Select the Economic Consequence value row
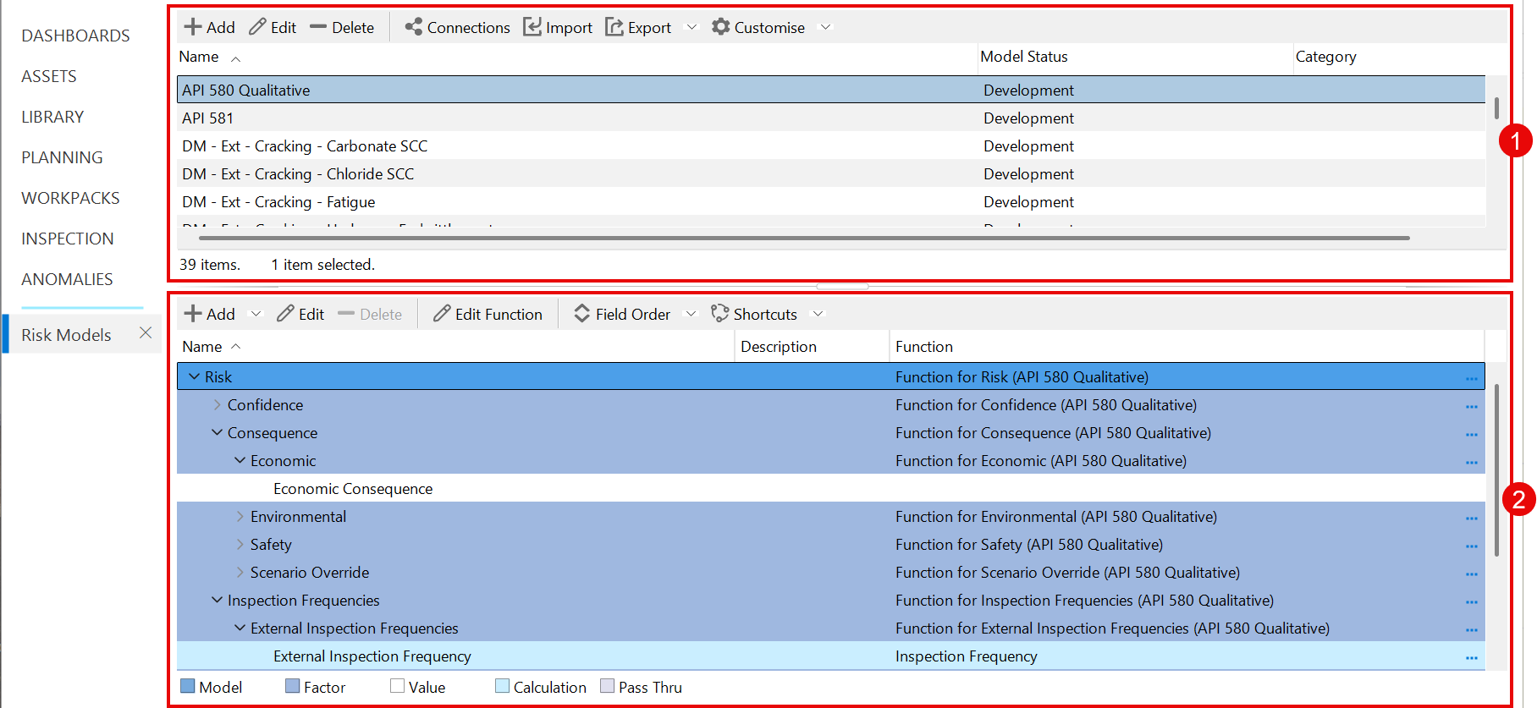This screenshot has height=708, width=1537. click(831, 488)
